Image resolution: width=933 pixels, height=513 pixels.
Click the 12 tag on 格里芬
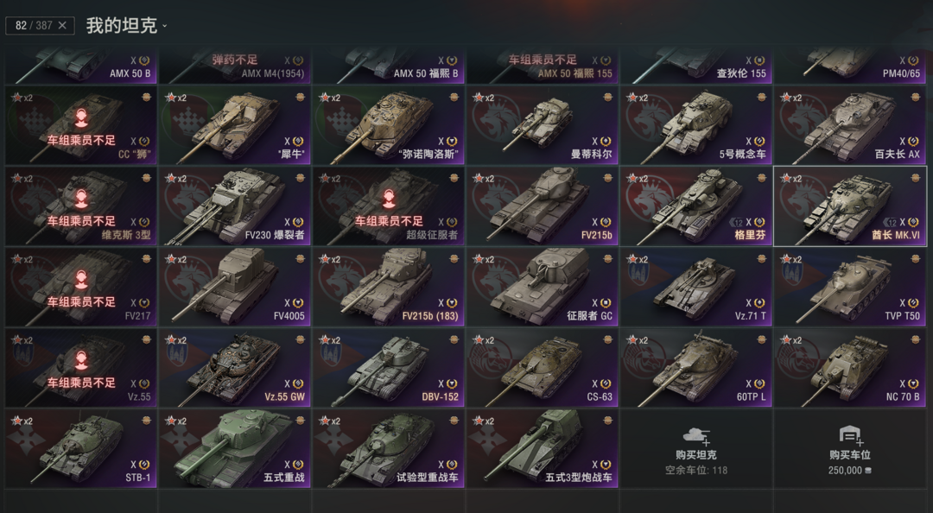pyautogui.click(x=737, y=222)
